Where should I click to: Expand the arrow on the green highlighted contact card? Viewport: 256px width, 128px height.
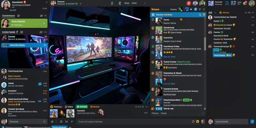pyautogui.click(x=44, y=23)
